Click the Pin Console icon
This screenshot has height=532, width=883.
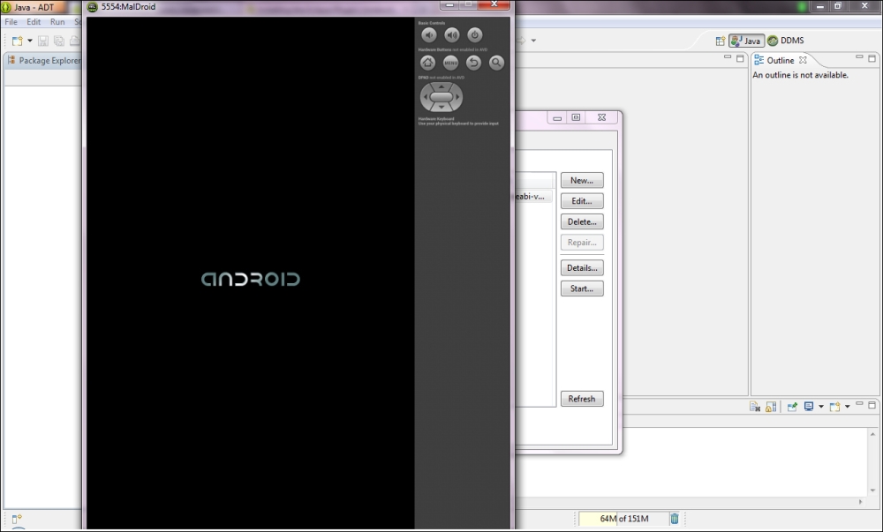point(792,407)
